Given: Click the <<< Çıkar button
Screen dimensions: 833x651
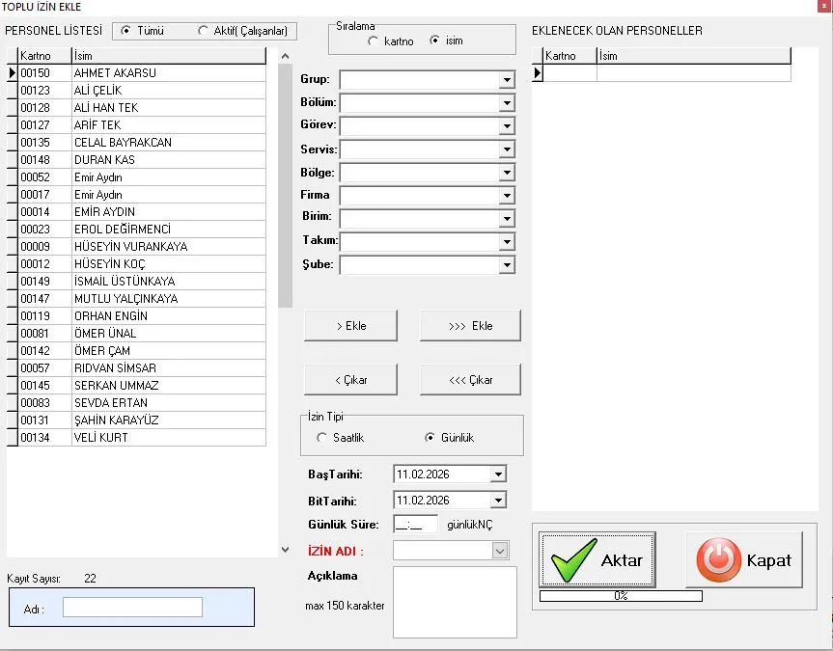Looking at the screenshot, I should point(470,380).
